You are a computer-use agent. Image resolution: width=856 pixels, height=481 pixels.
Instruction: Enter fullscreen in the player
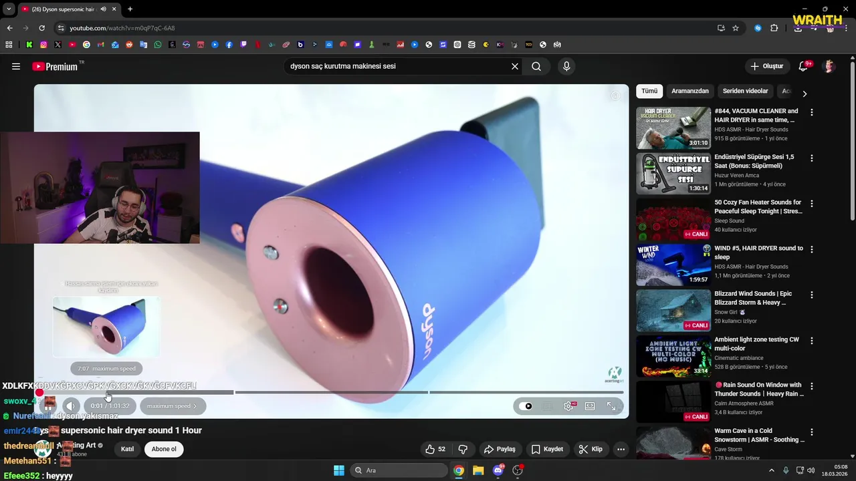pyautogui.click(x=611, y=406)
